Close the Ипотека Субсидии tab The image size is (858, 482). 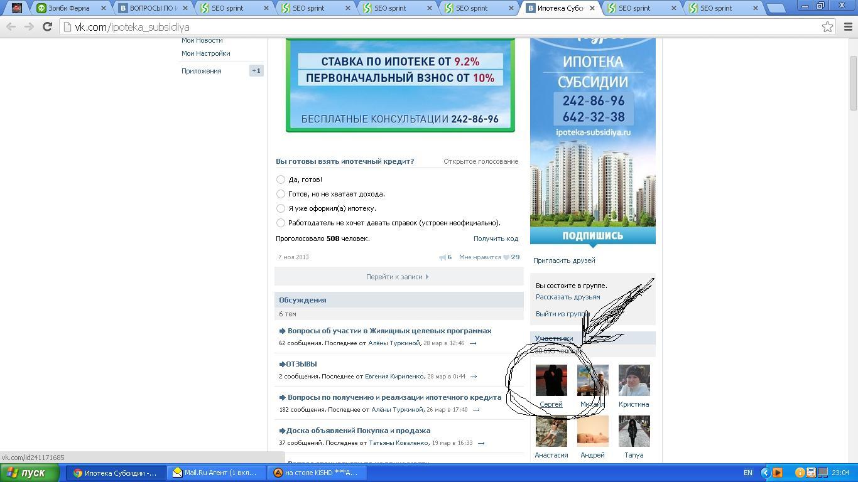(592, 8)
